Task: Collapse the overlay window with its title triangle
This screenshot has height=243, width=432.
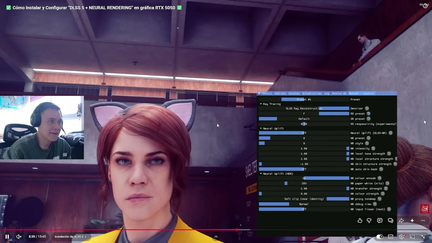Action: pyautogui.click(x=259, y=93)
